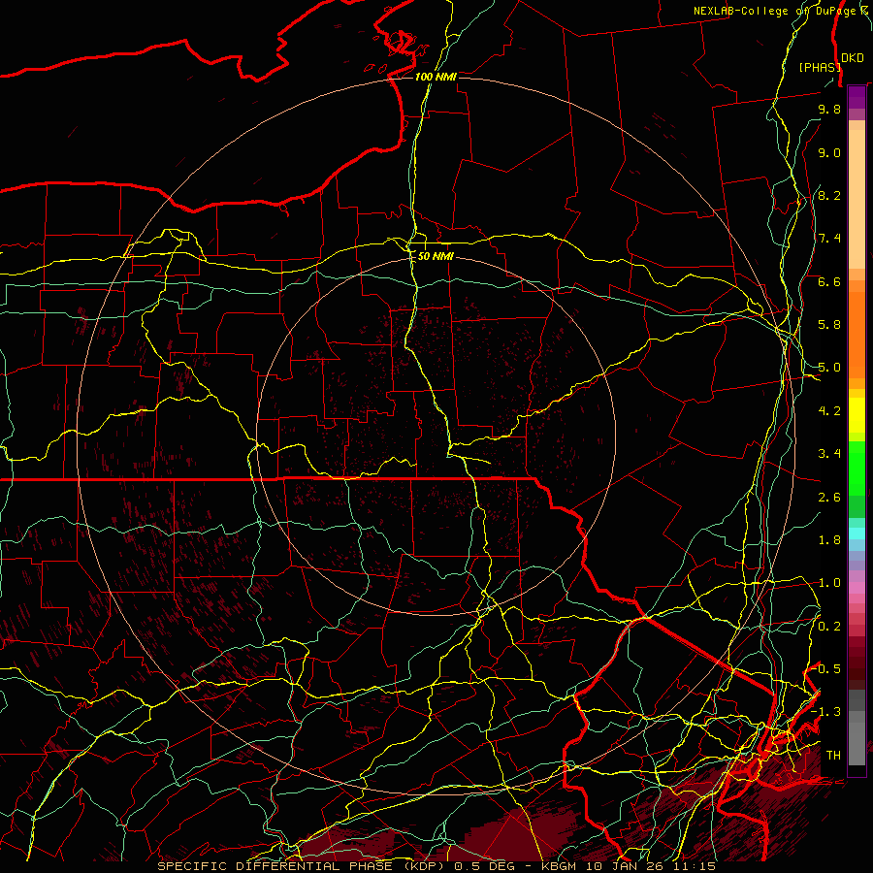Click the DKD label above the color scale
This screenshot has height=873, width=873.
[853, 58]
